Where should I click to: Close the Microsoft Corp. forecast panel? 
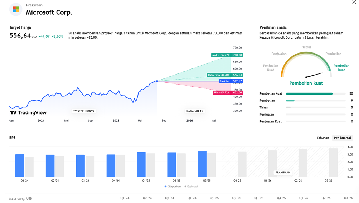coord(354,2)
